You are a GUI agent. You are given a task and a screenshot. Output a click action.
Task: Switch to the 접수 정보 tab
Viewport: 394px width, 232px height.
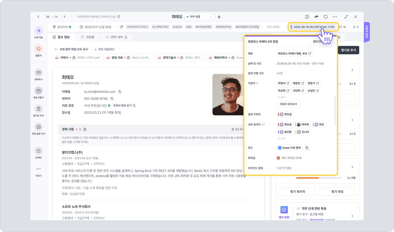61,37
